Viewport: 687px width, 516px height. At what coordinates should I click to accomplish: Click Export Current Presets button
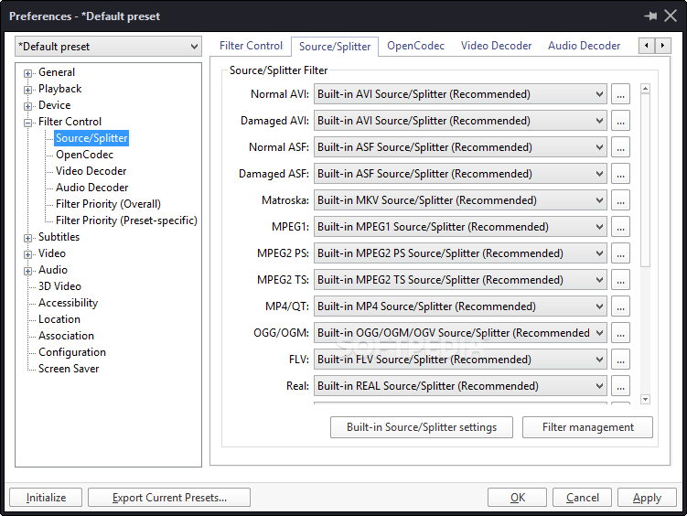tap(169, 498)
